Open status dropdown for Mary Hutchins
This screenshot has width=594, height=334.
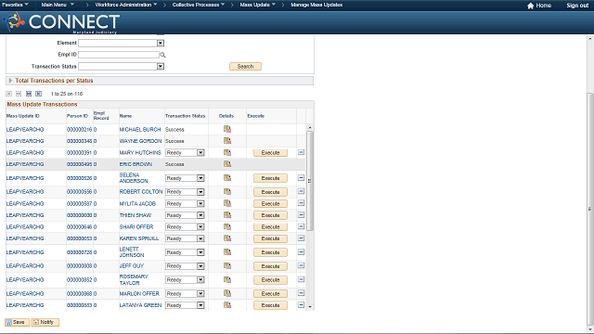200,152
